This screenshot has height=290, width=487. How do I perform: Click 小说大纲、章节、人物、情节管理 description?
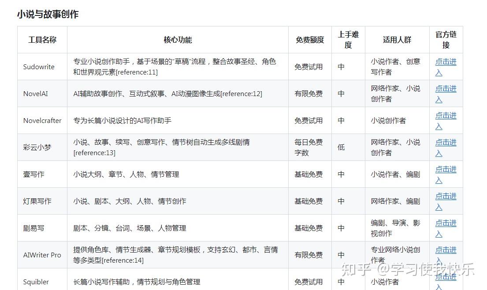click(126, 175)
